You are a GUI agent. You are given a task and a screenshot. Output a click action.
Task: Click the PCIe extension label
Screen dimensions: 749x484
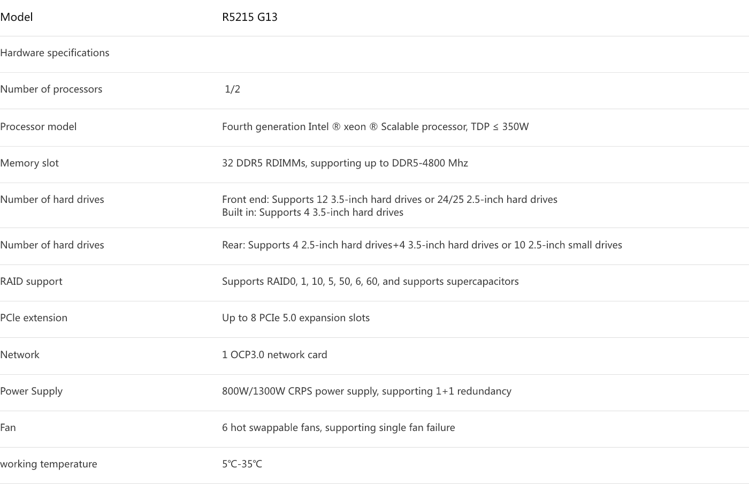pos(34,318)
